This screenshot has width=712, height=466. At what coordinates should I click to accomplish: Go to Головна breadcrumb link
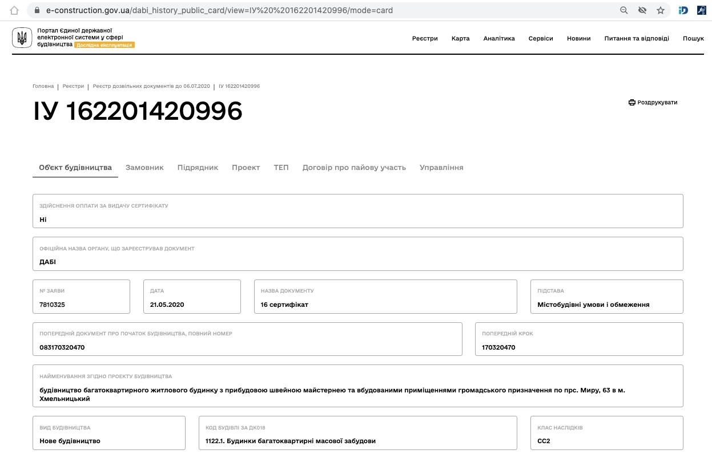click(43, 86)
